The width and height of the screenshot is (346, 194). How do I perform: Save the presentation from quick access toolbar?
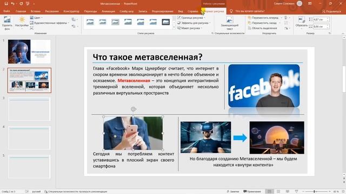(6, 4)
